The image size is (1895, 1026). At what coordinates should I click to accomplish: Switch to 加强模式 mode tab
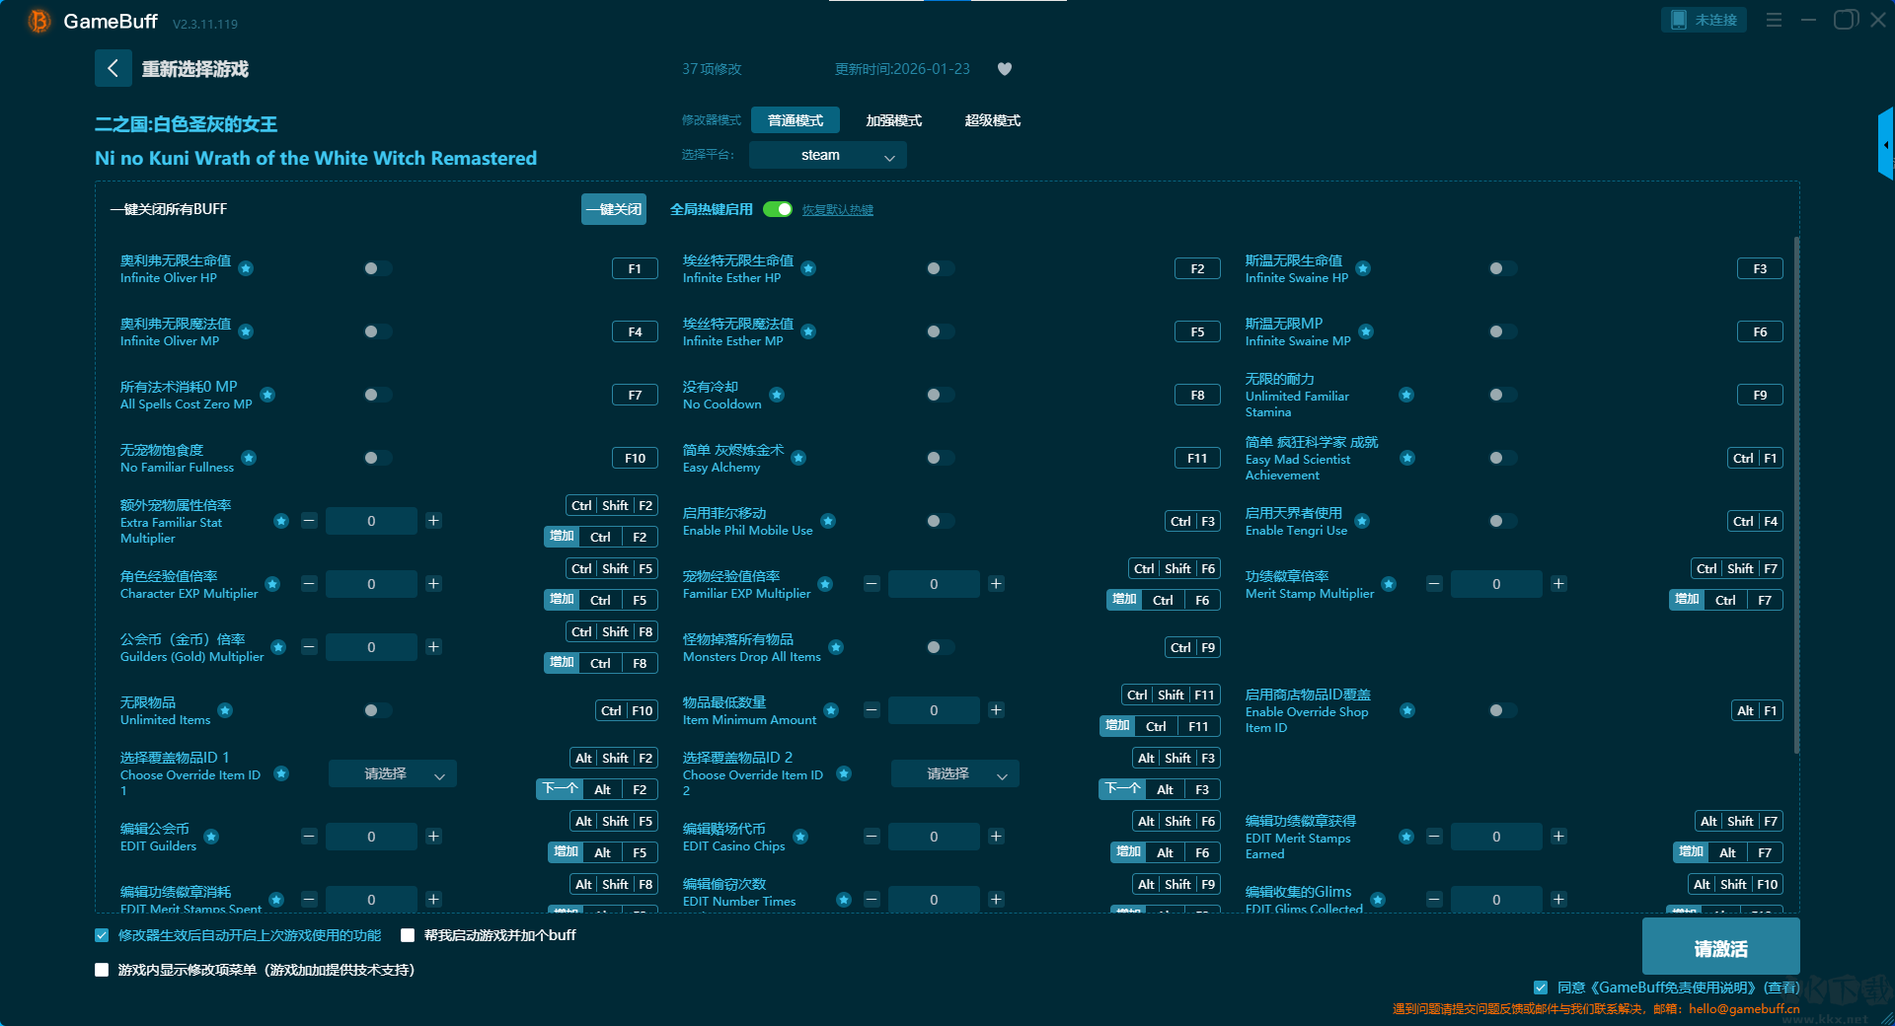coord(893,120)
